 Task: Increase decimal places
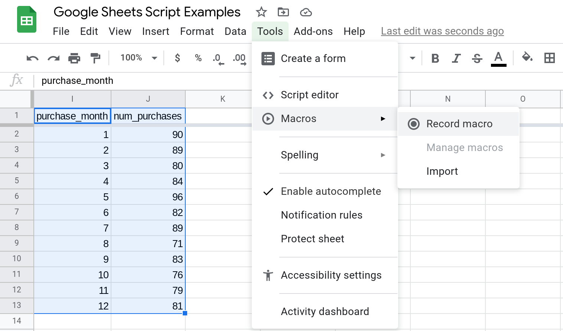pyautogui.click(x=240, y=59)
